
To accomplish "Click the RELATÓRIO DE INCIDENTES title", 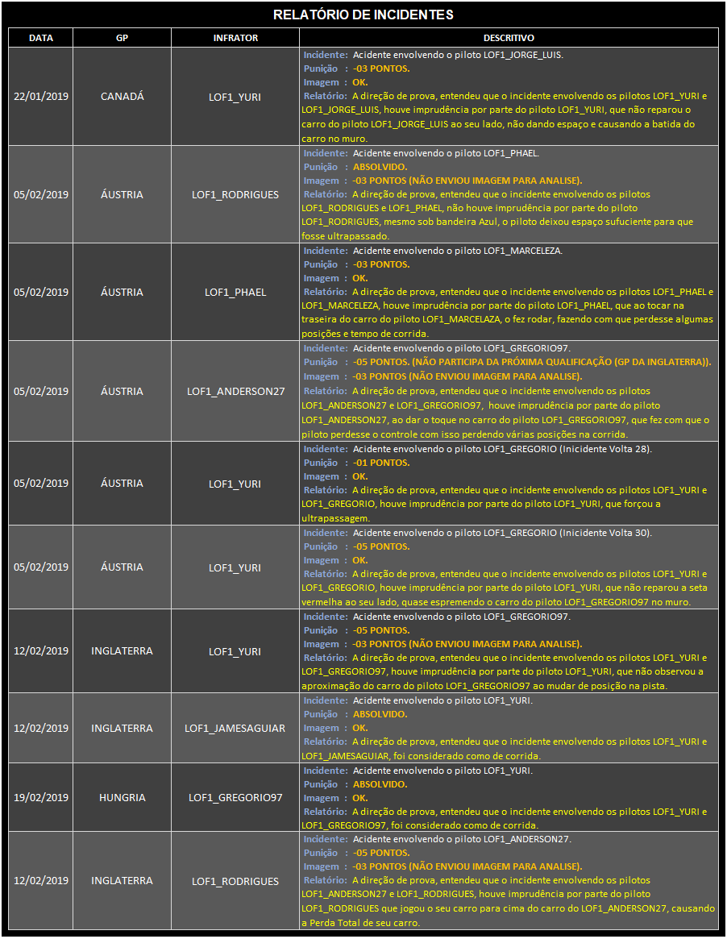I will 363,15.
